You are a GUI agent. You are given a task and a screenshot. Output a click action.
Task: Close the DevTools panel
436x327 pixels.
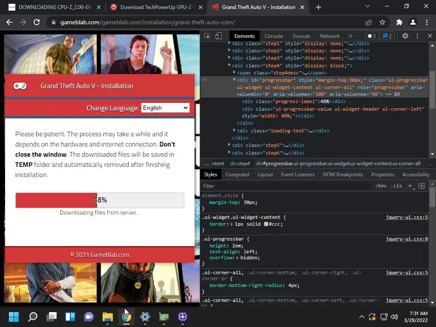430,36
